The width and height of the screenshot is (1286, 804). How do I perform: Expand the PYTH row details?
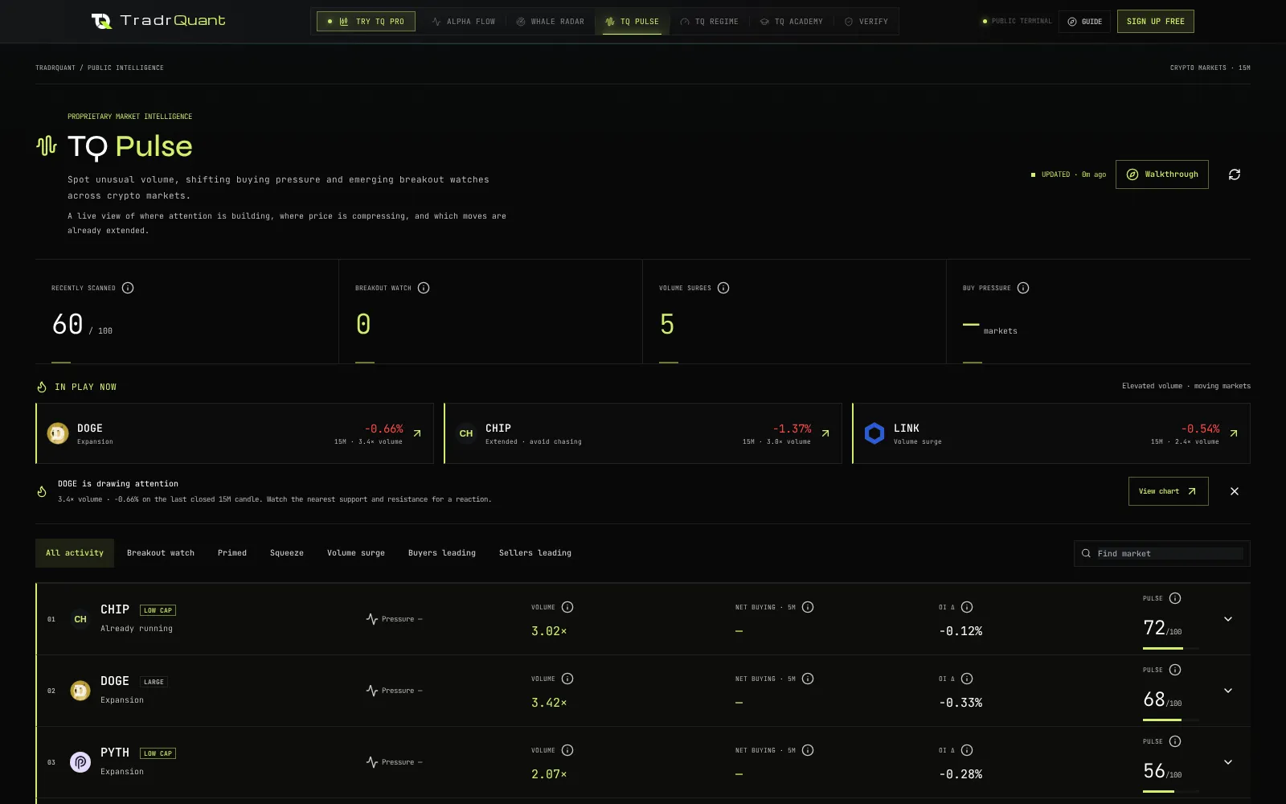pyautogui.click(x=1228, y=762)
